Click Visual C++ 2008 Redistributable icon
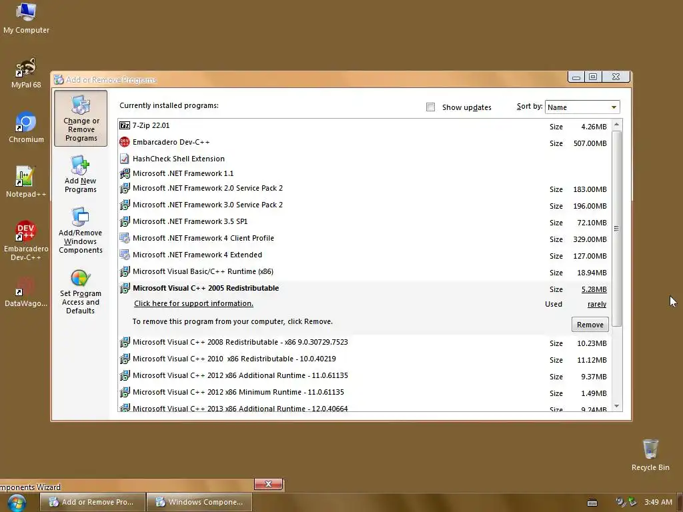Screen dimensions: 683x512 [125, 342]
